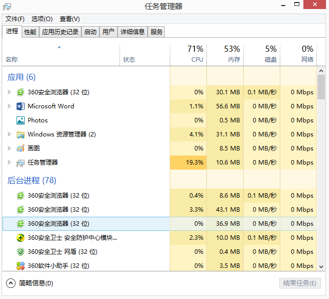Select the Microsoft Word process name
This screenshot has width=329, height=299.
(51, 106)
